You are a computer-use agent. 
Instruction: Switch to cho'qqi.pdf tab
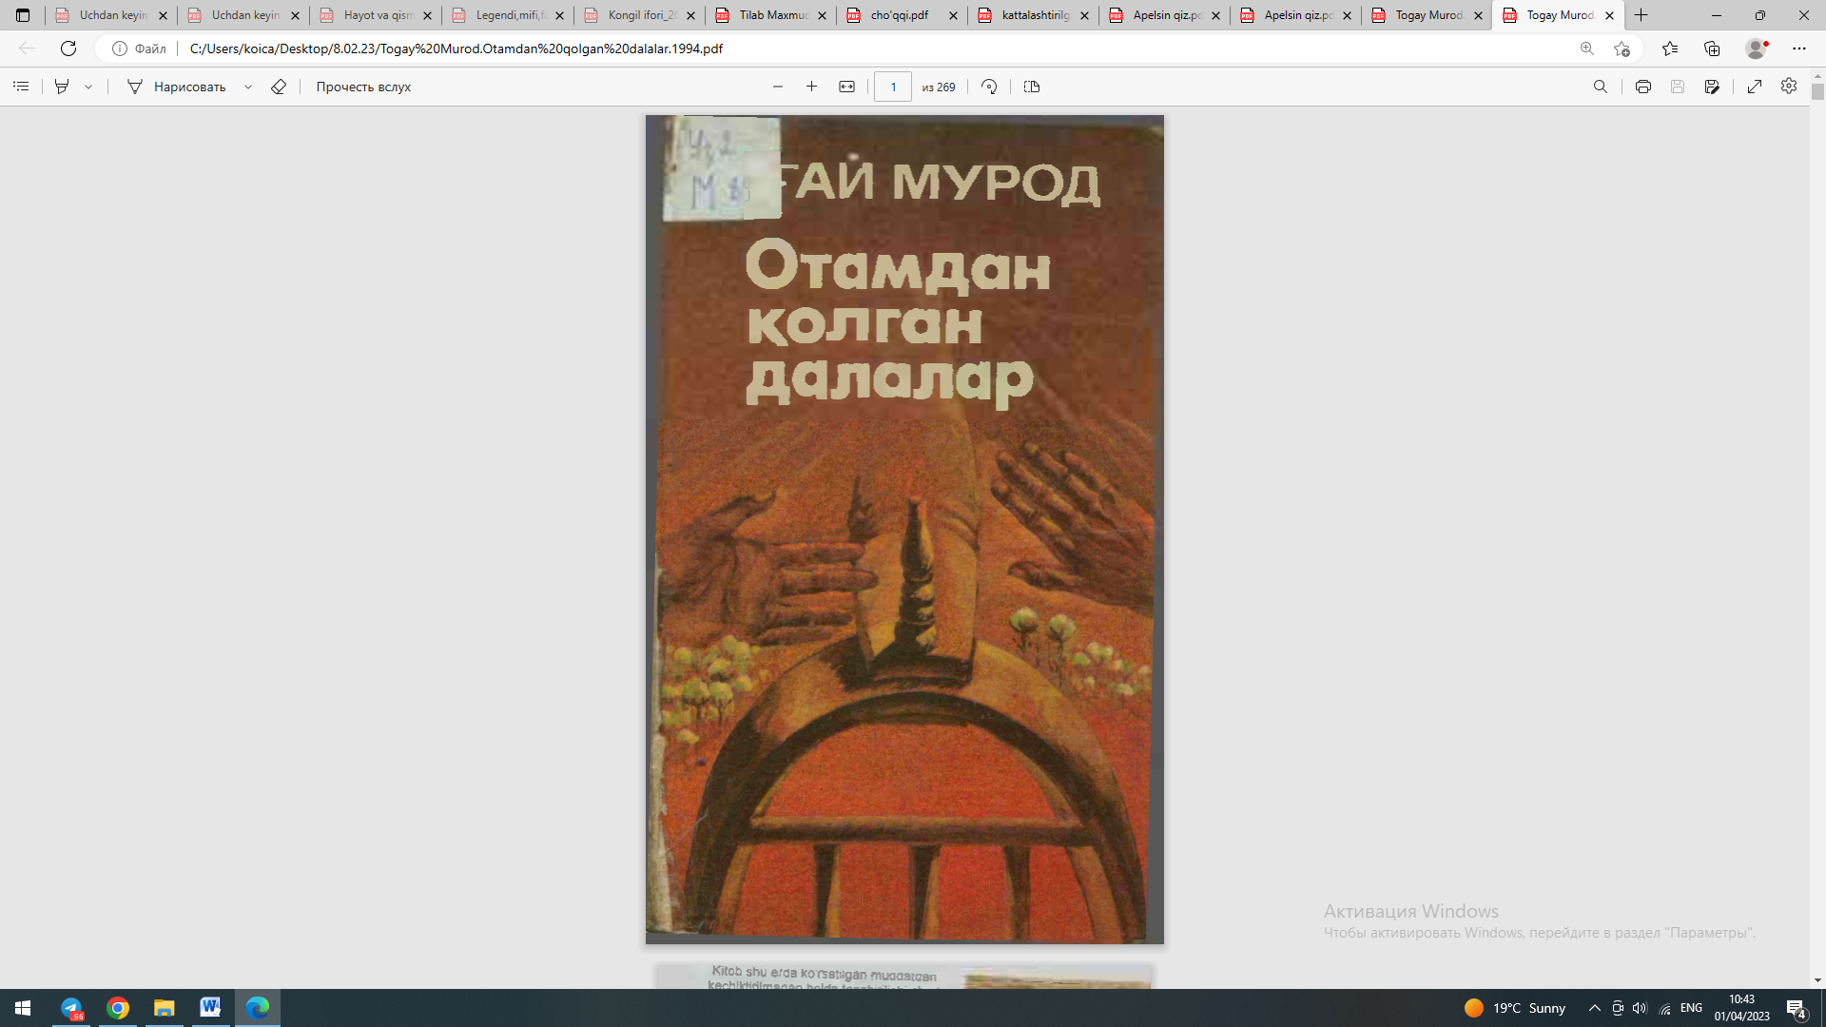(x=899, y=15)
